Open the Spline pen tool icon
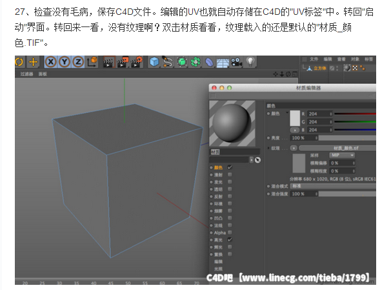The height and width of the screenshot is (290, 391). point(168,62)
